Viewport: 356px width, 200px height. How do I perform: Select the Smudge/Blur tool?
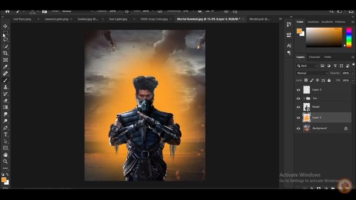(5, 114)
